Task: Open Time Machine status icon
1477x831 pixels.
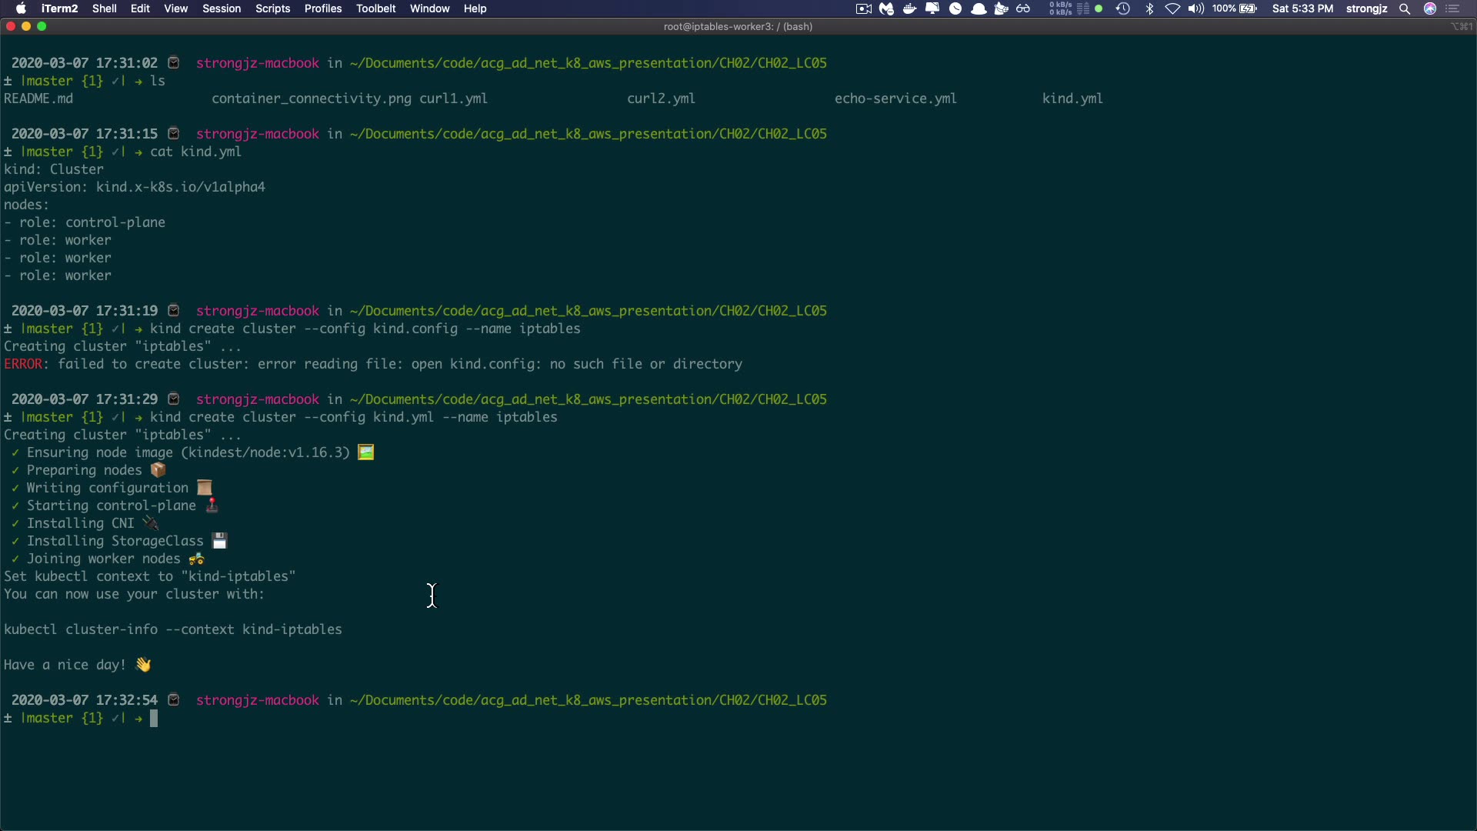Action: [x=1123, y=8]
